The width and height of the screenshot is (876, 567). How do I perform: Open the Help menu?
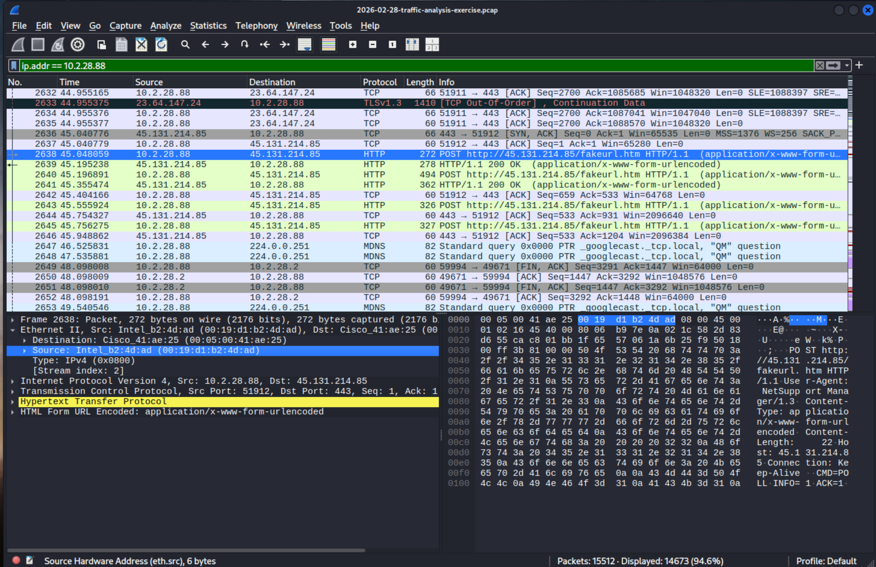(370, 26)
